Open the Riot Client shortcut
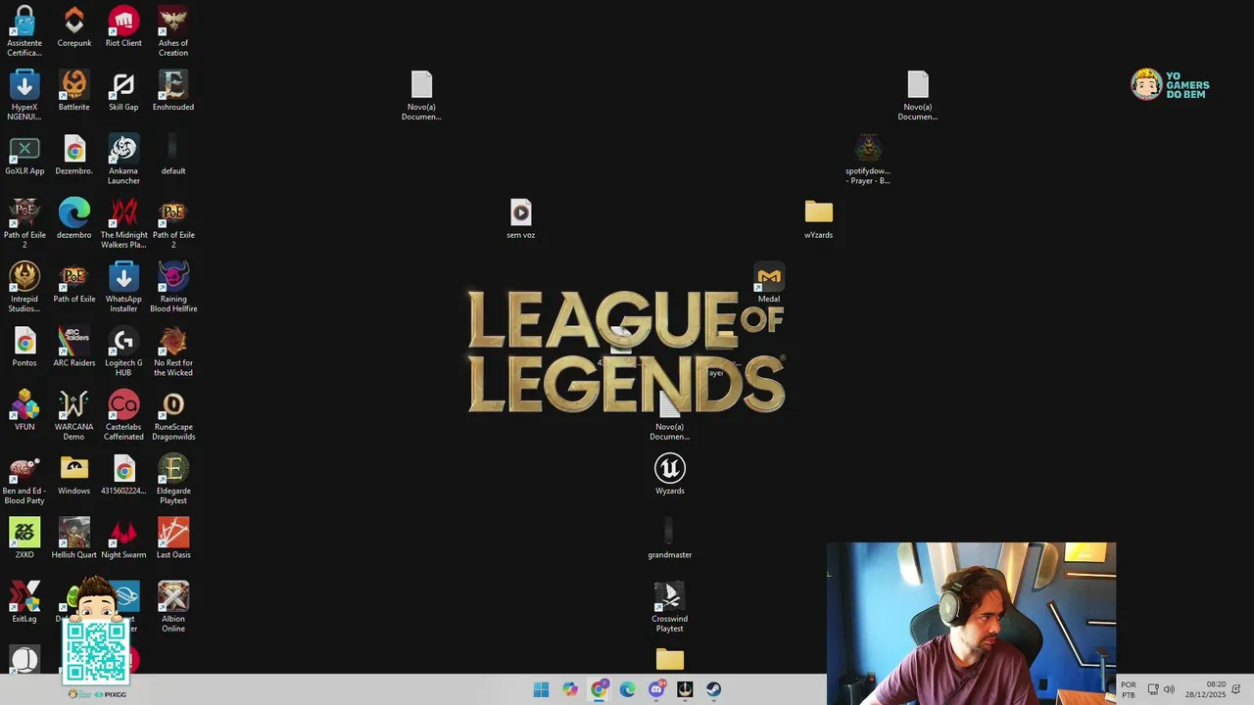This screenshot has width=1254, height=705. (x=123, y=26)
